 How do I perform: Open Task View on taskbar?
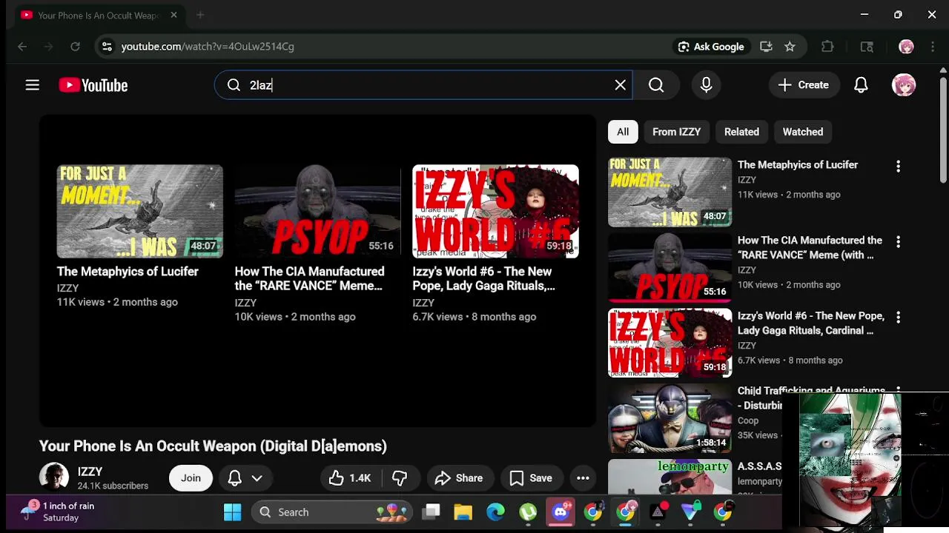click(x=431, y=512)
